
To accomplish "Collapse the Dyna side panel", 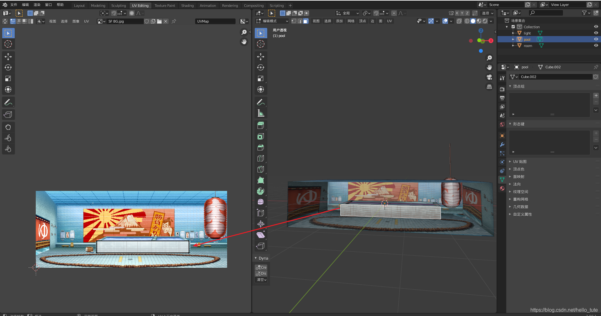I will coord(261,258).
